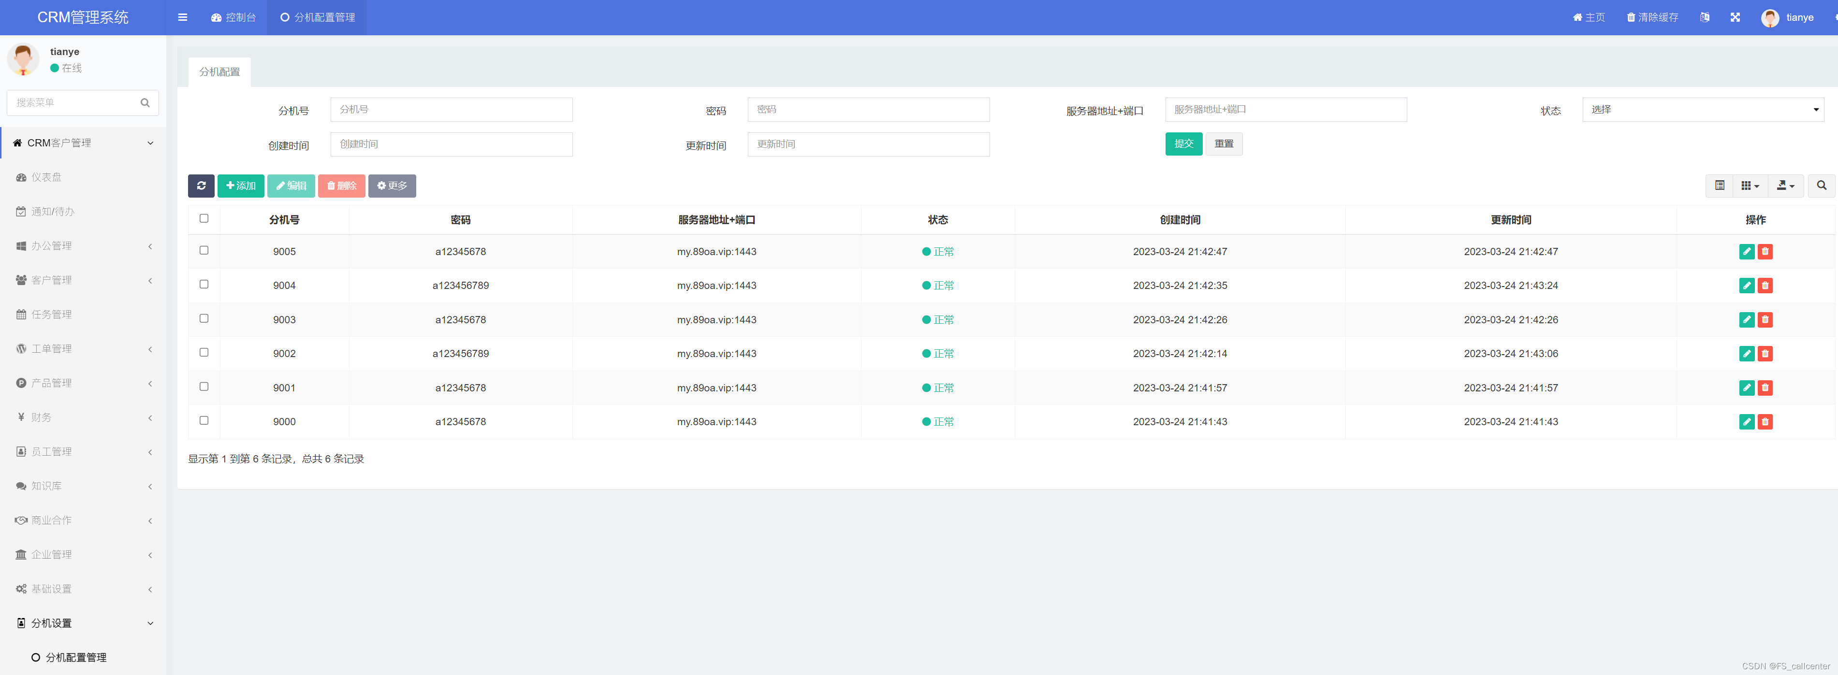The height and width of the screenshot is (675, 1838).
Task: Open the table search magnifier icon
Action: click(x=1821, y=186)
